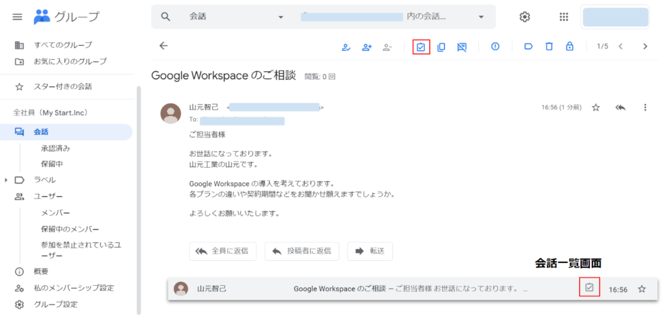The height and width of the screenshot is (316, 671).
Task: Open the 山元智己 conversation list row
Action: (x=413, y=289)
